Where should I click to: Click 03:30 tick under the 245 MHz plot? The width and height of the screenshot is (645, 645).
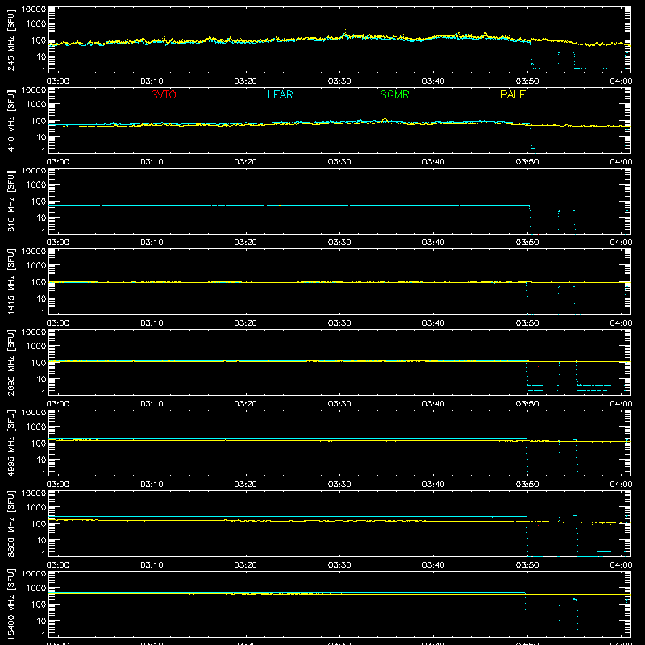339,81
